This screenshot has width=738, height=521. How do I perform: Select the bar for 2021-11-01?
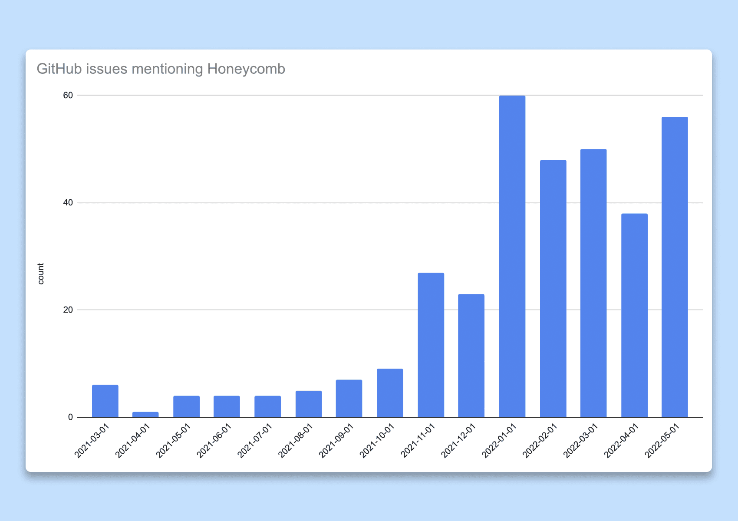point(431,345)
